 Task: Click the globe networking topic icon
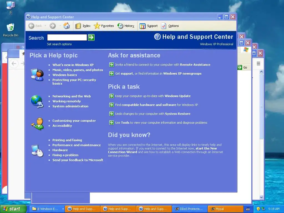[37, 102]
